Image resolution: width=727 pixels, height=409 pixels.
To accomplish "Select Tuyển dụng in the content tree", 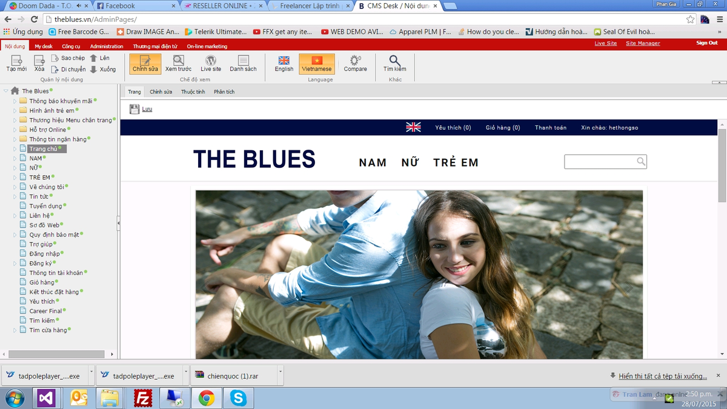I will click(x=46, y=206).
